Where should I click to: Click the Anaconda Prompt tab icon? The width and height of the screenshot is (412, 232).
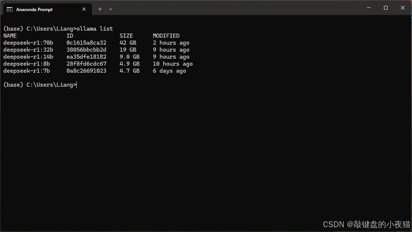(10, 10)
